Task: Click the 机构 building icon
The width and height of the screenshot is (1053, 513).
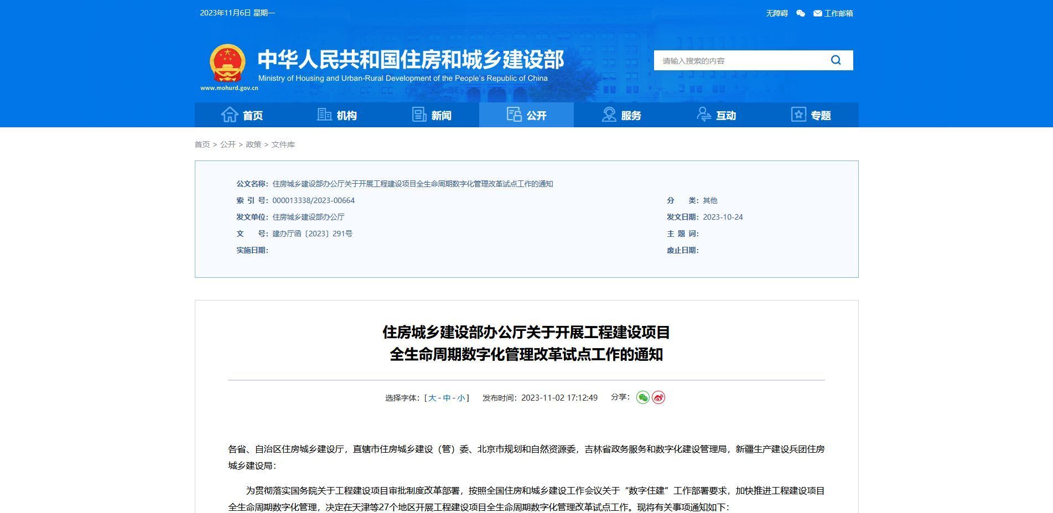Action: 324,115
